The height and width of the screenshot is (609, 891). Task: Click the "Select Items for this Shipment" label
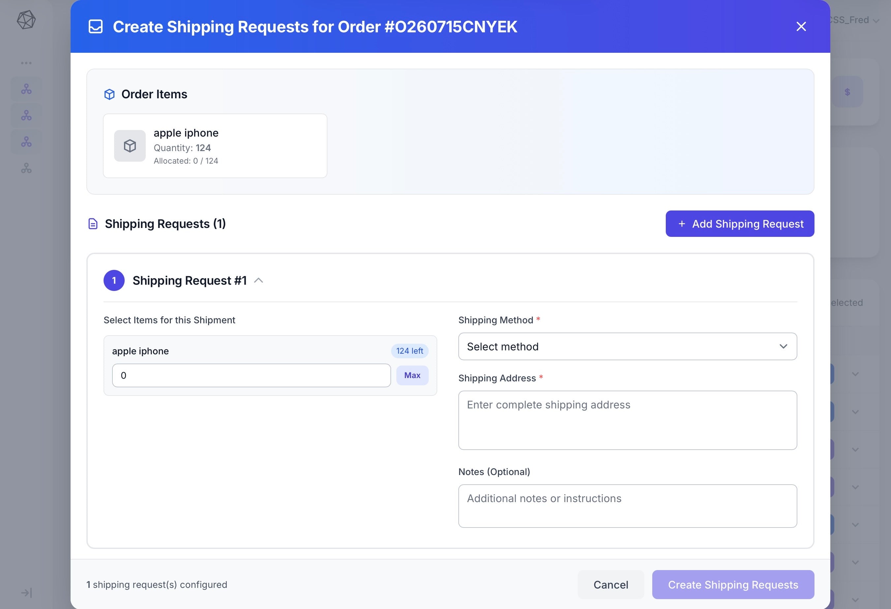pyautogui.click(x=169, y=320)
